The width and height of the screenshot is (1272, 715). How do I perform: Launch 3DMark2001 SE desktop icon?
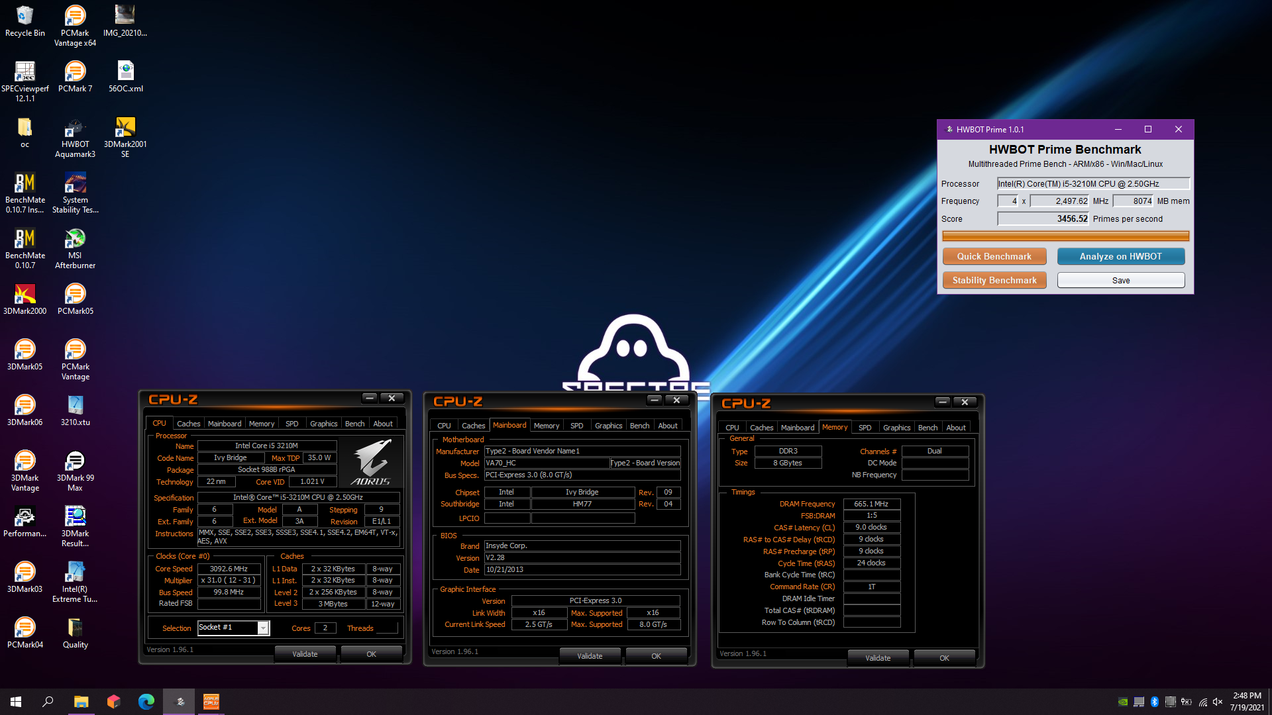(125, 138)
